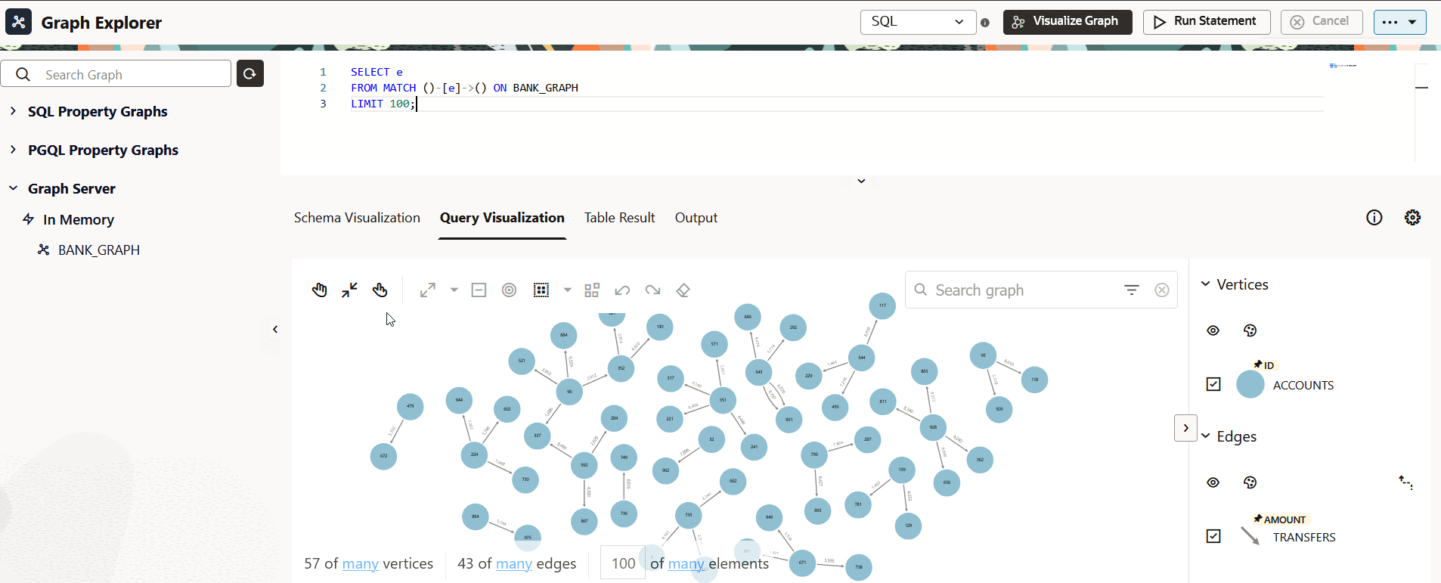Toggle Vertices visibility eye icon
The image size is (1441, 583).
click(1213, 330)
